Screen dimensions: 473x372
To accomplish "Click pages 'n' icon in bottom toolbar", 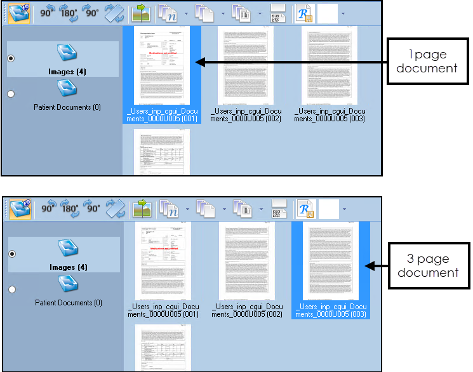I will tap(168, 208).
